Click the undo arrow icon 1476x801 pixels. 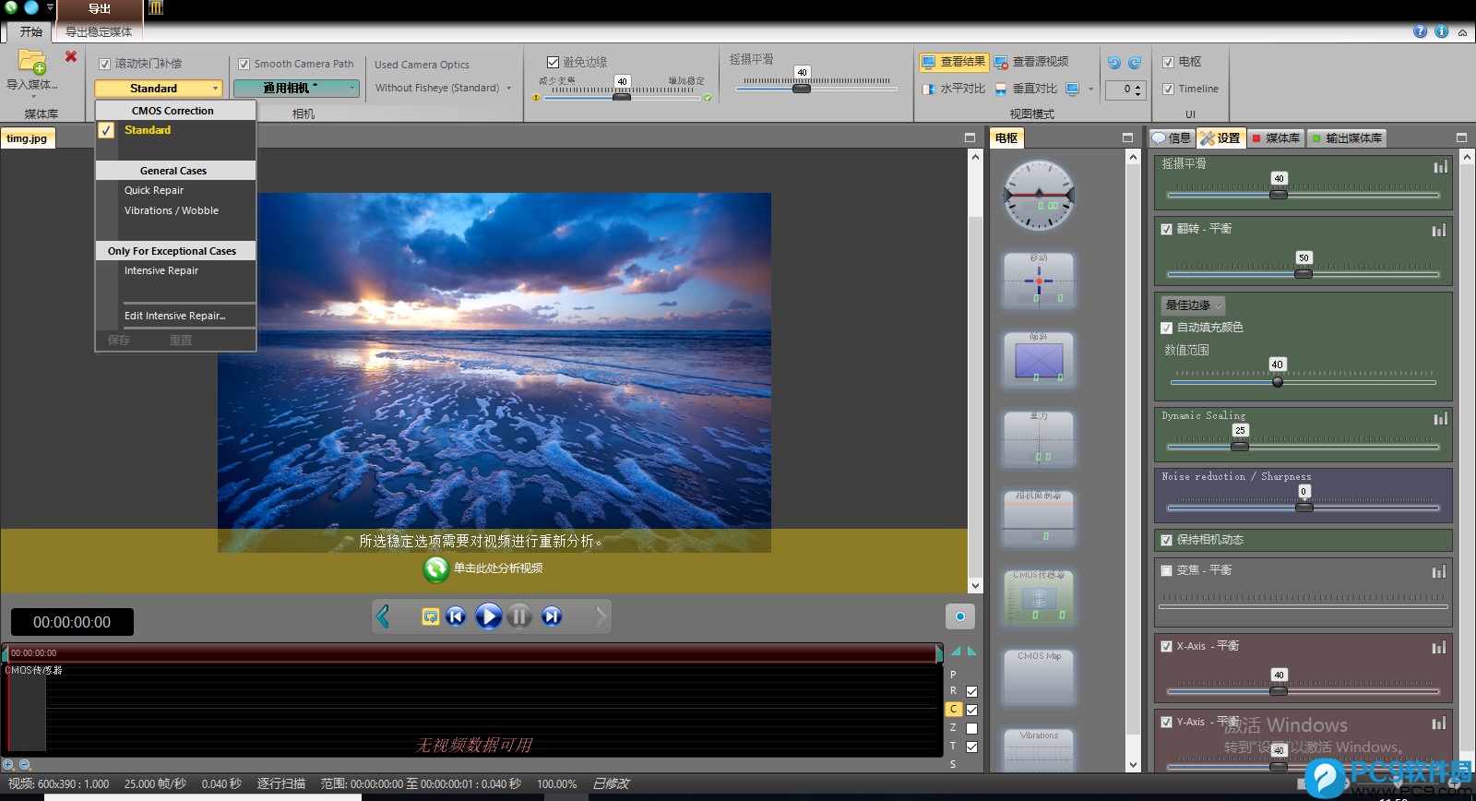click(x=1114, y=63)
